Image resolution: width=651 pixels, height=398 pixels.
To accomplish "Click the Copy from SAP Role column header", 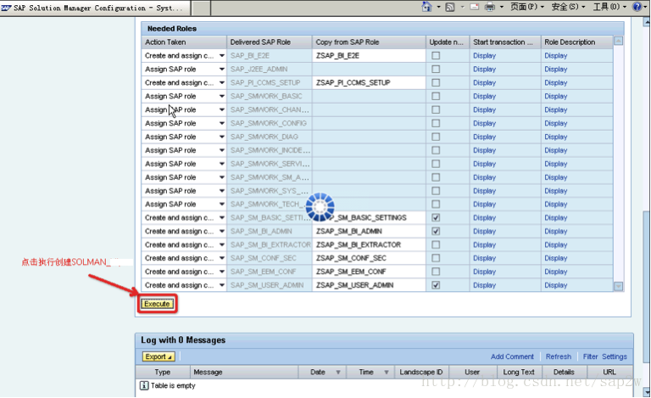I will pos(369,42).
